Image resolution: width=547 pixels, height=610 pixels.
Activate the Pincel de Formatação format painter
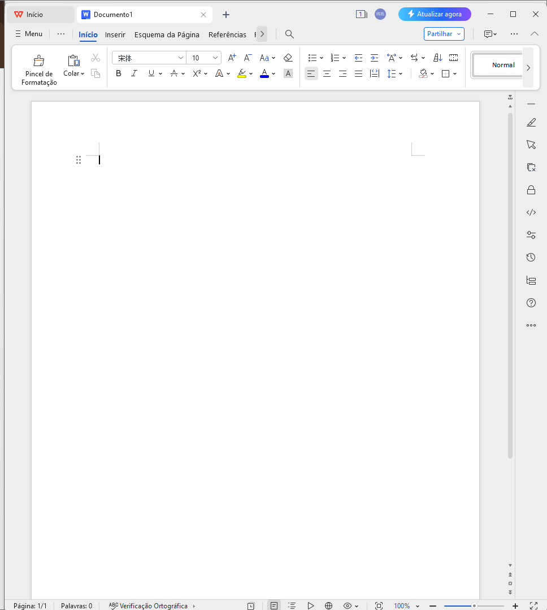[39, 70]
